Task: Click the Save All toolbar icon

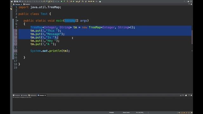Action: tap(17, 1)
